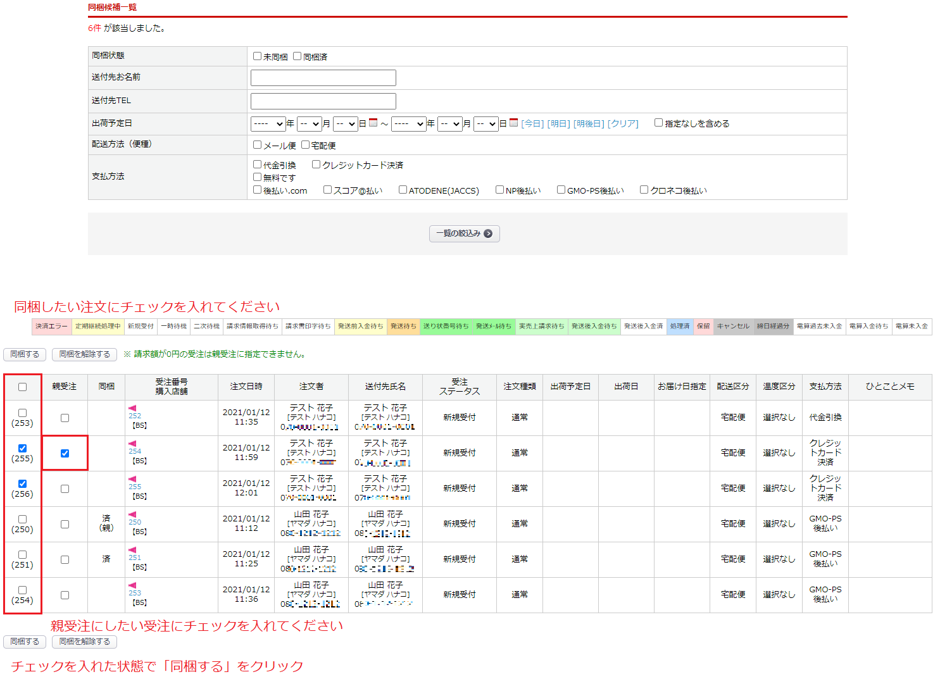The image size is (940, 679).
Task: Enable the 未同梱 status checkbox
Action: pos(258,56)
